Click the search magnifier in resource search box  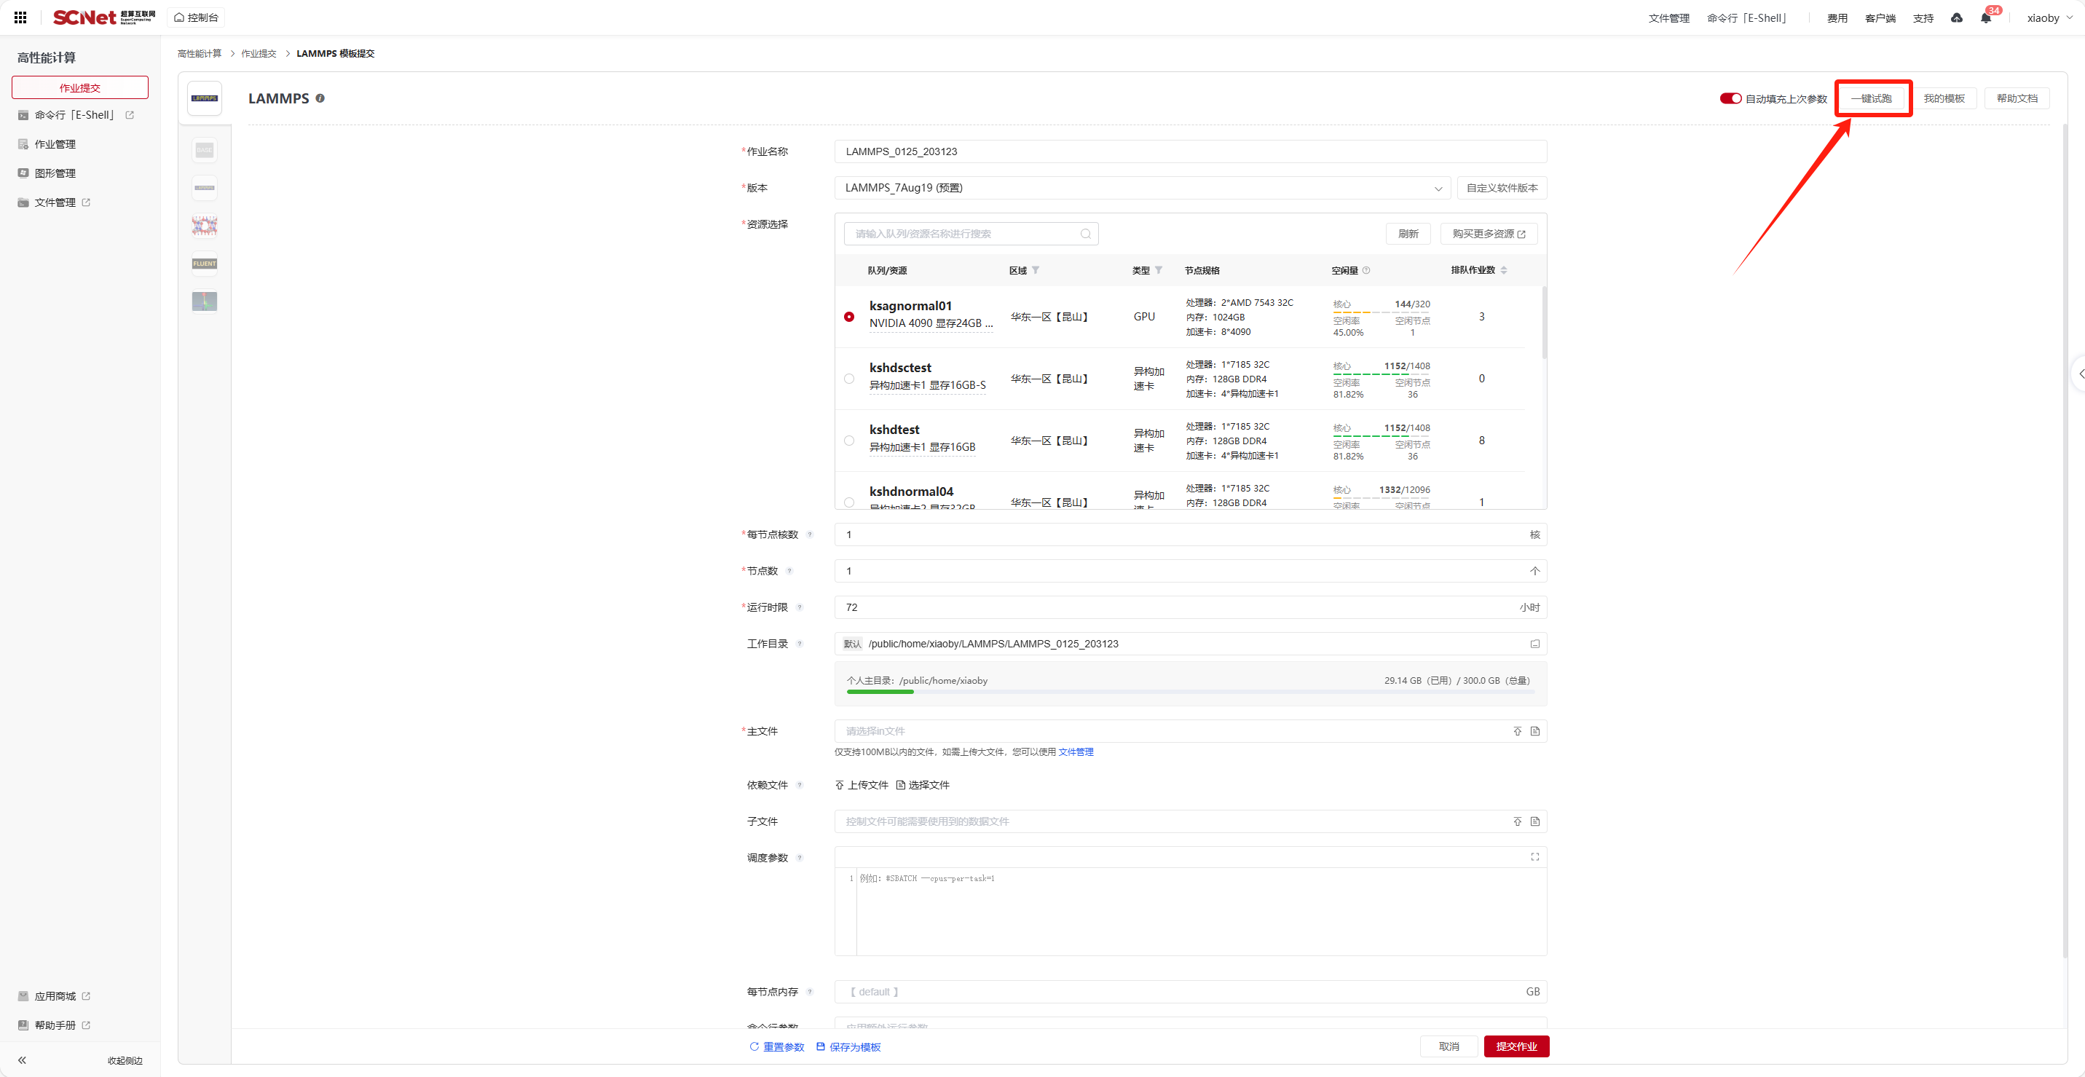(1085, 234)
